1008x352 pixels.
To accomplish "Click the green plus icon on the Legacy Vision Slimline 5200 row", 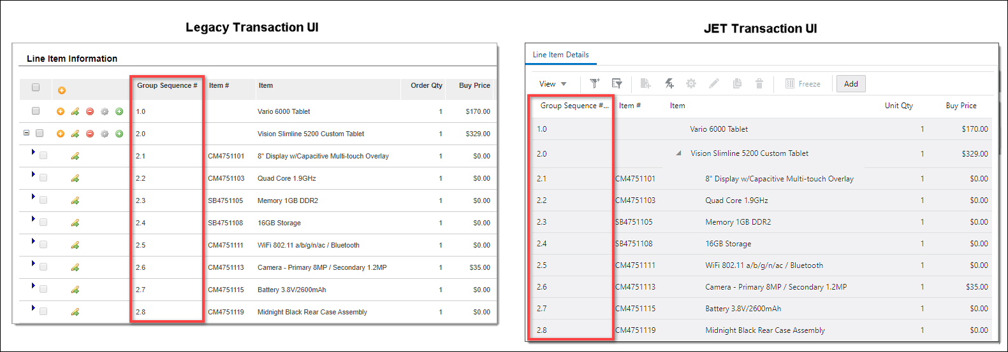I will pyautogui.click(x=119, y=134).
